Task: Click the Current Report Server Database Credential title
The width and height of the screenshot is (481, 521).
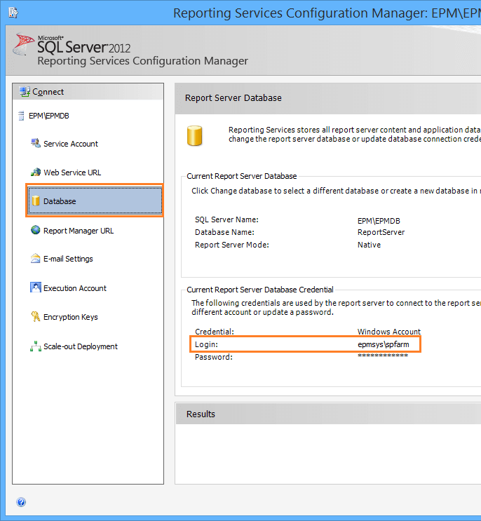Action: click(x=259, y=290)
